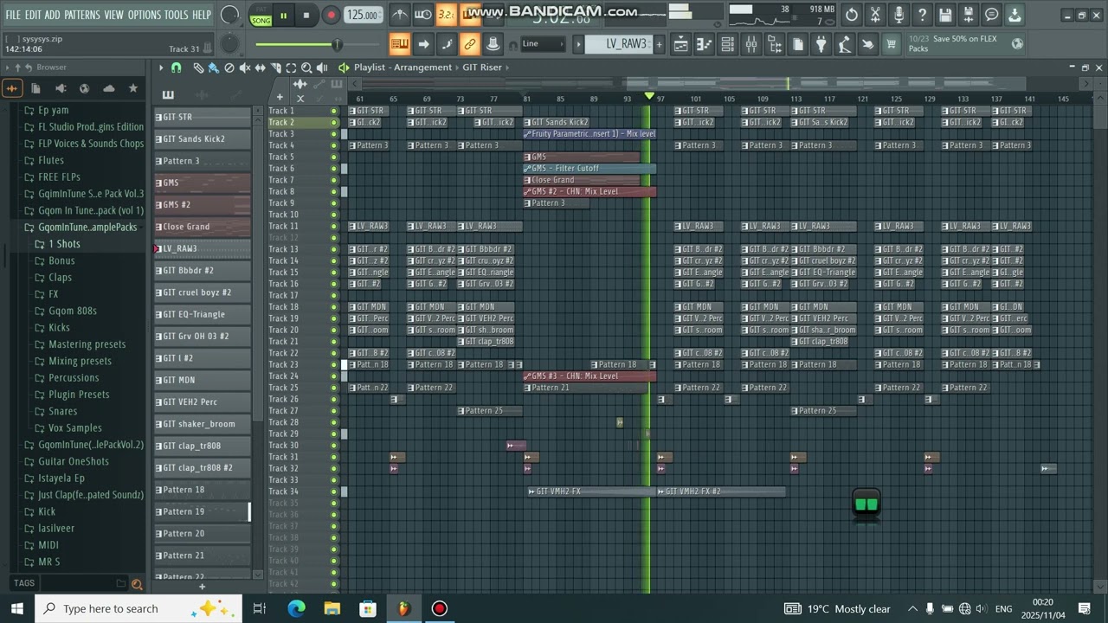The height and width of the screenshot is (623, 1108).
Task: Open the Line snap dropdown
Action: (x=541, y=44)
